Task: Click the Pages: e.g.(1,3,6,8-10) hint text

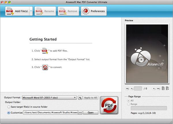Action: coord(143,113)
